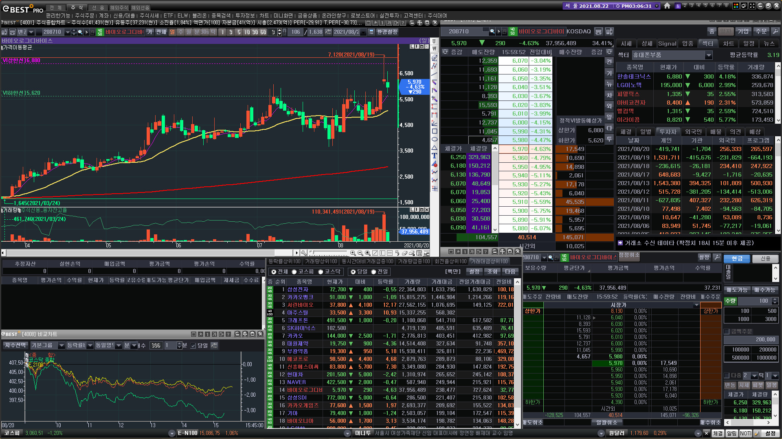Open the 회전율상위100 tab
This screenshot has height=439, width=782.
pos(450,261)
